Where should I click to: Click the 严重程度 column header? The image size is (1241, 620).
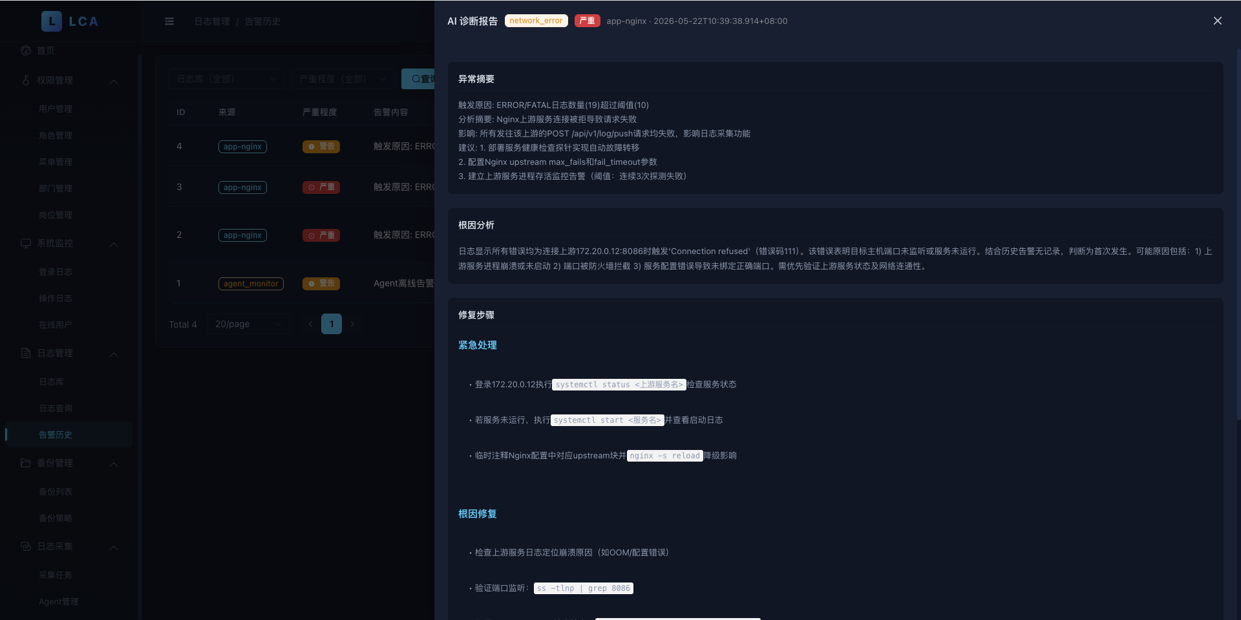[320, 112]
